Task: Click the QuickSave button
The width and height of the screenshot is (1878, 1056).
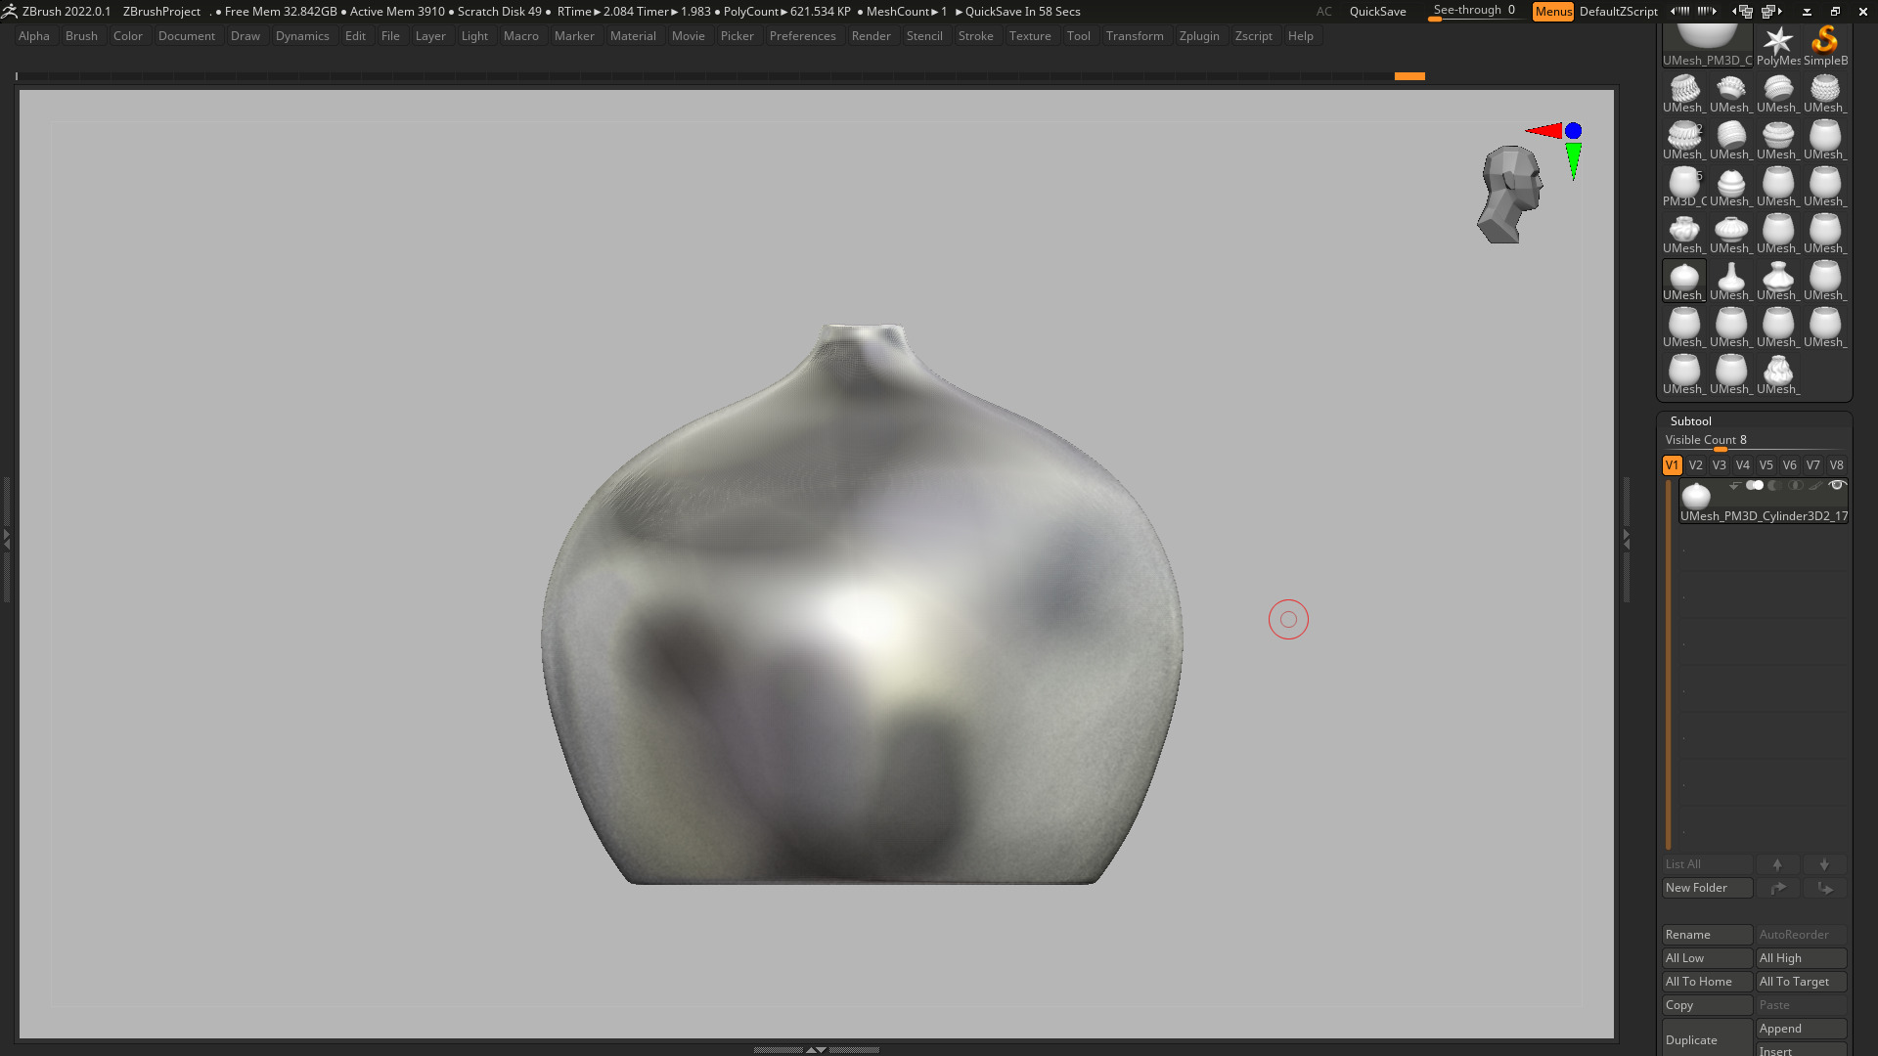Action: coord(1377,12)
